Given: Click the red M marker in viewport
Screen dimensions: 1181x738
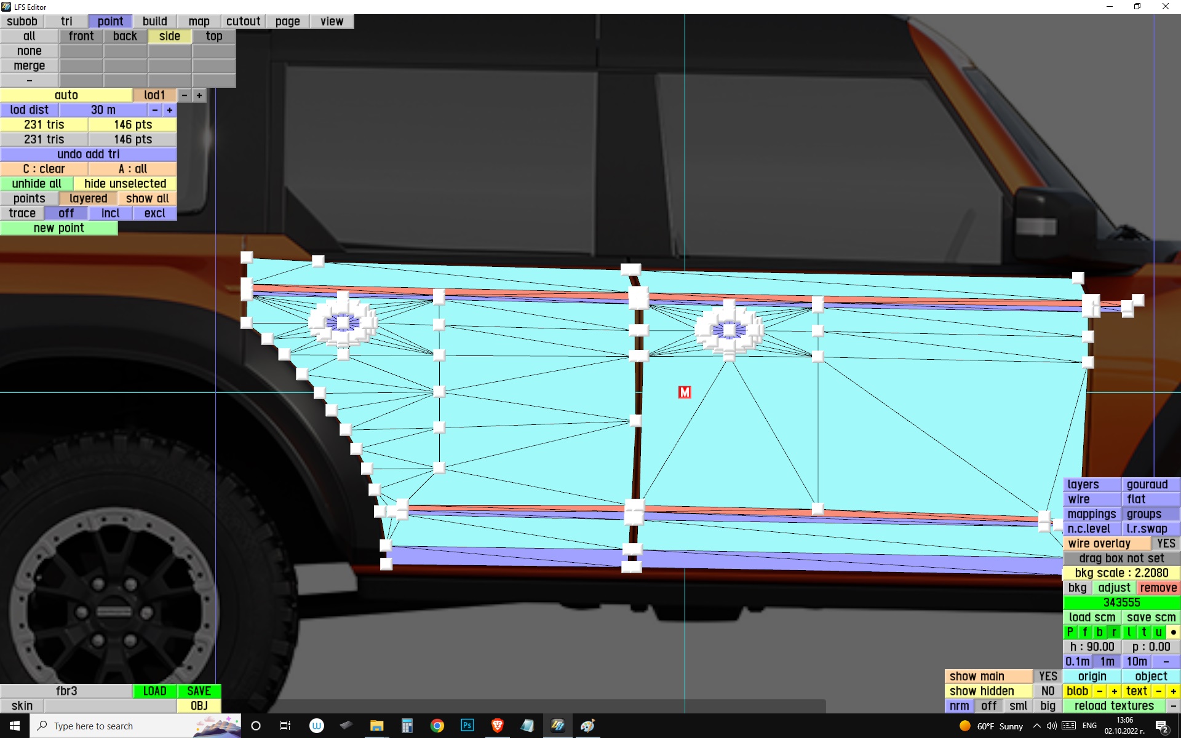Looking at the screenshot, I should (685, 392).
